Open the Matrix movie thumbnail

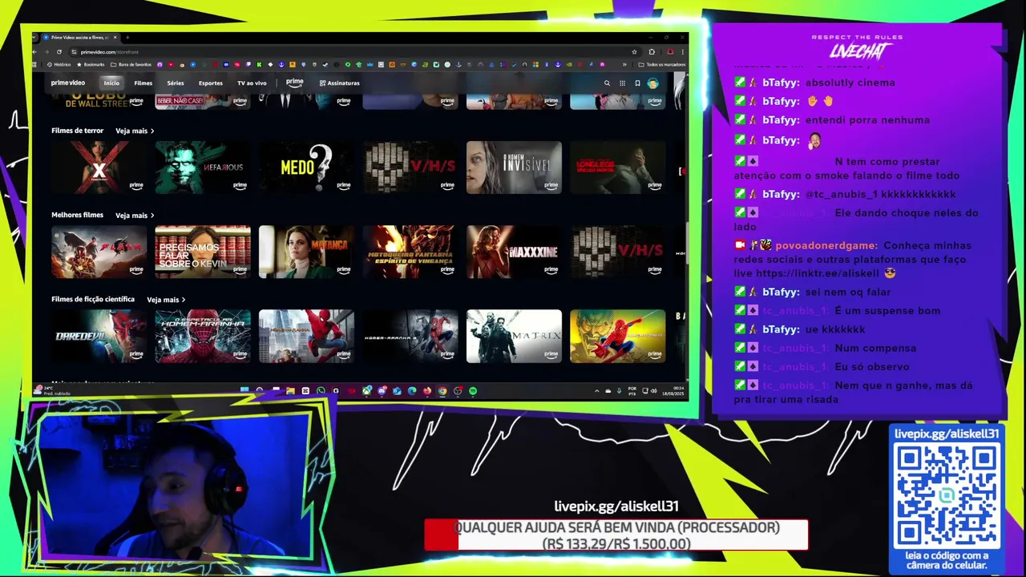pyautogui.click(x=514, y=337)
